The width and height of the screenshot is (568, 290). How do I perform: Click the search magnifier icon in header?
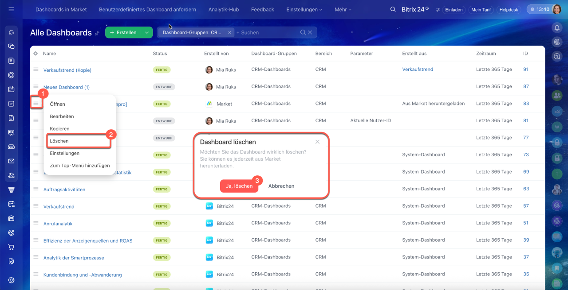point(393,9)
